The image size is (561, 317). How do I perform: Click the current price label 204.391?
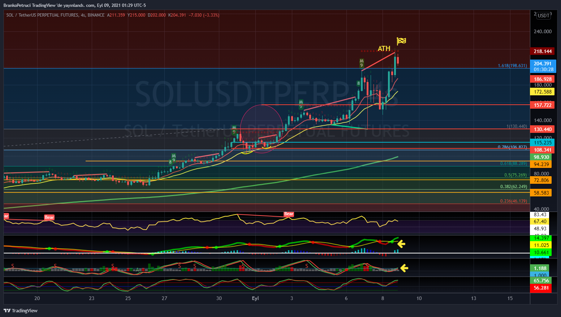543,64
